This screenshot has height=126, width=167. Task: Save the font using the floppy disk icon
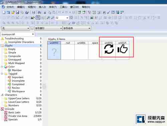click(x=18, y=12)
